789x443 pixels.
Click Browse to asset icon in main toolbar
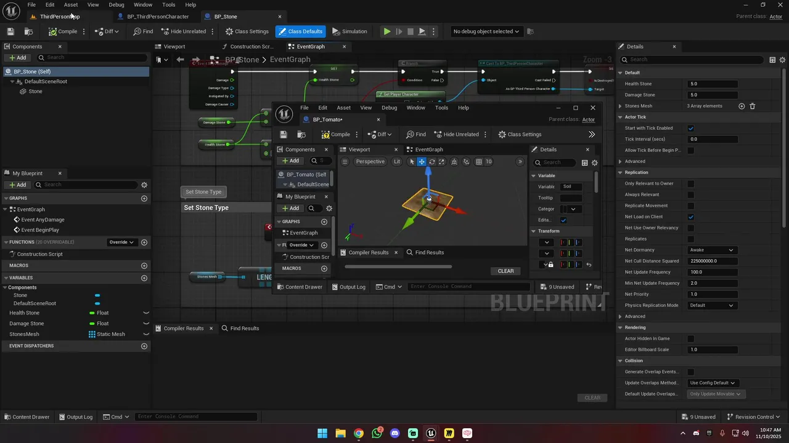(28, 31)
